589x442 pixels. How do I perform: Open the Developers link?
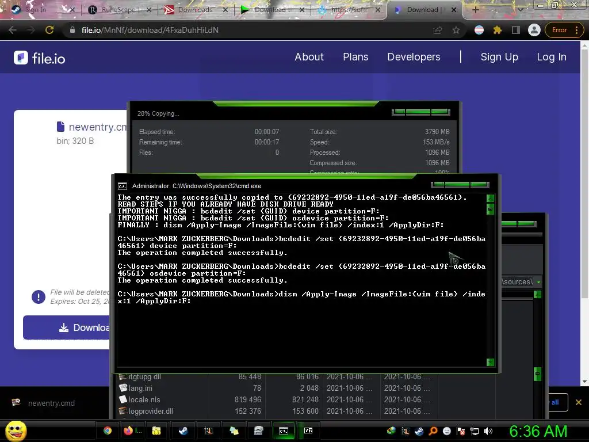tap(414, 57)
